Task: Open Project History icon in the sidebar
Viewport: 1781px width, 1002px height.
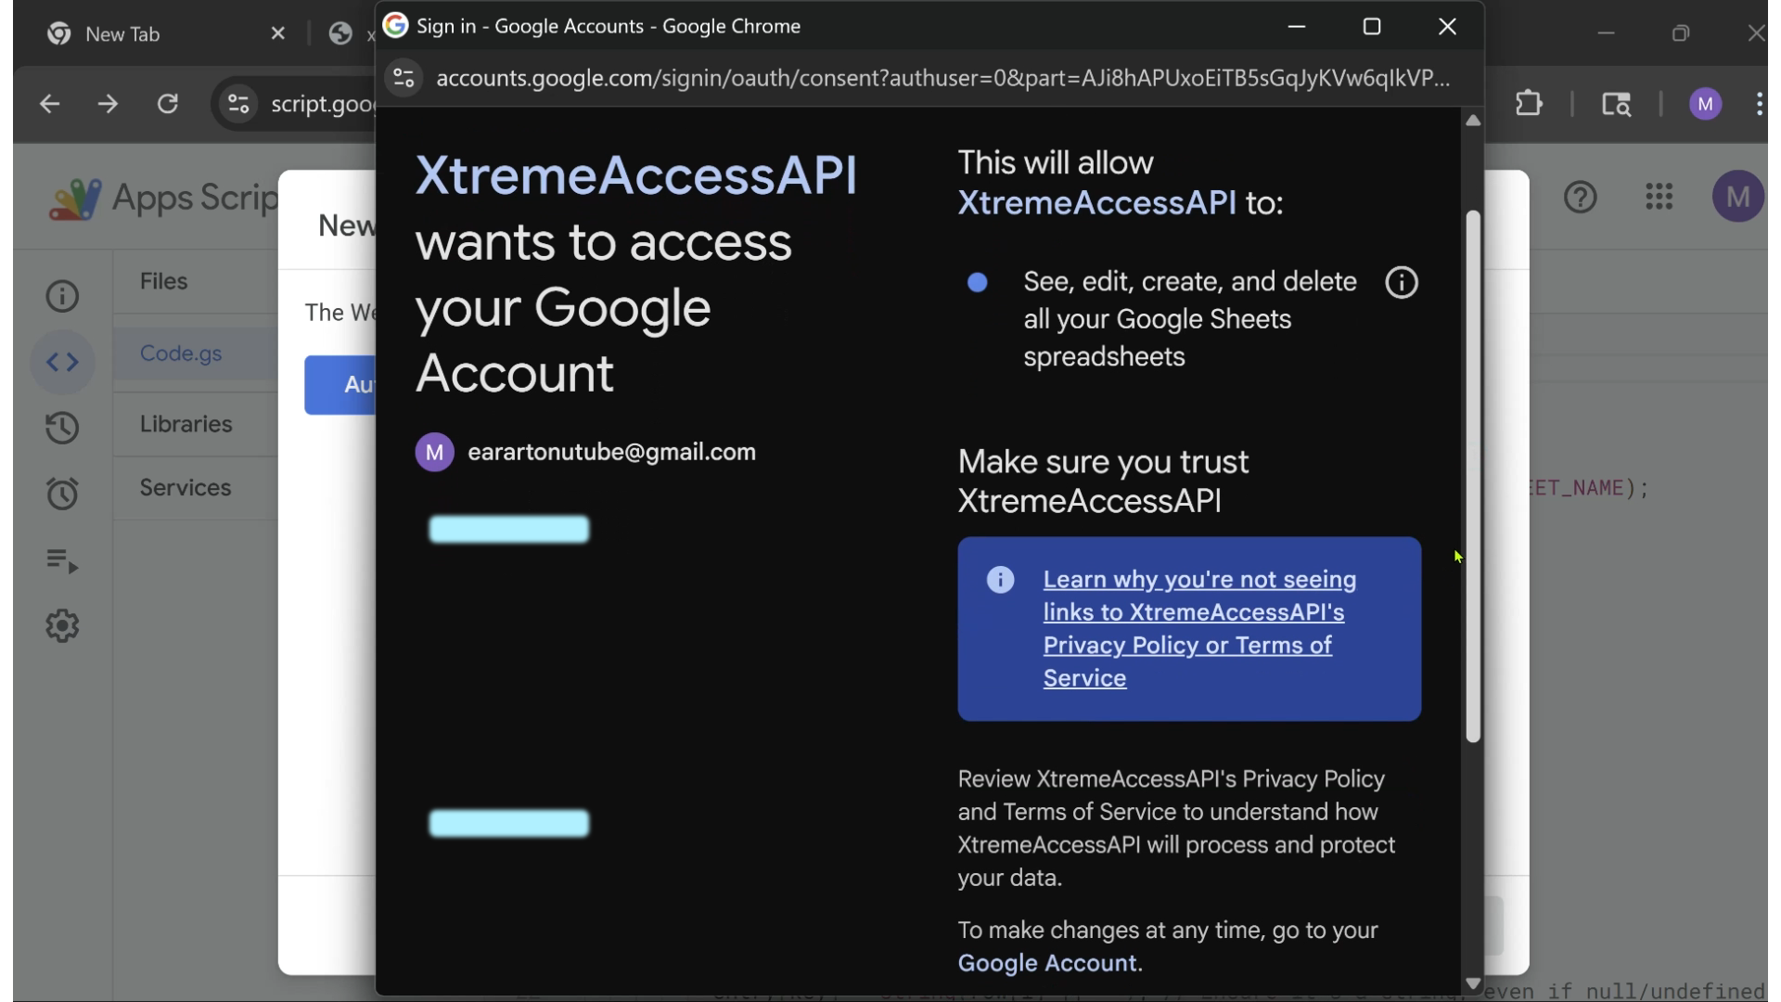Action: point(62,428)
